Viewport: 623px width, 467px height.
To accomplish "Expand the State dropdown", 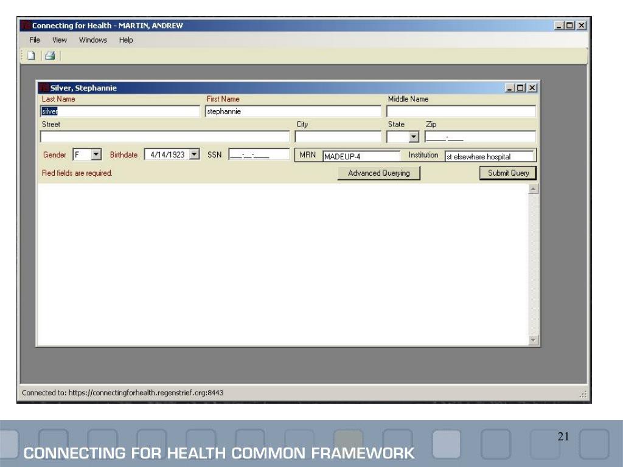I will [x=414, y=137].
